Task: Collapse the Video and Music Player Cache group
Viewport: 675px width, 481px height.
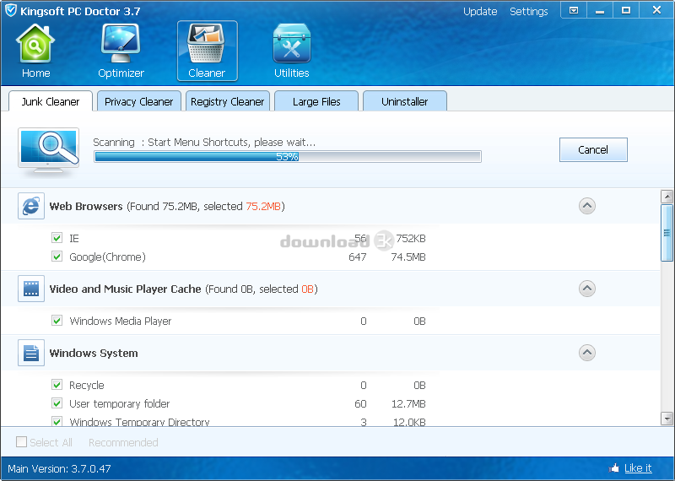Action: tap(586, 289)
